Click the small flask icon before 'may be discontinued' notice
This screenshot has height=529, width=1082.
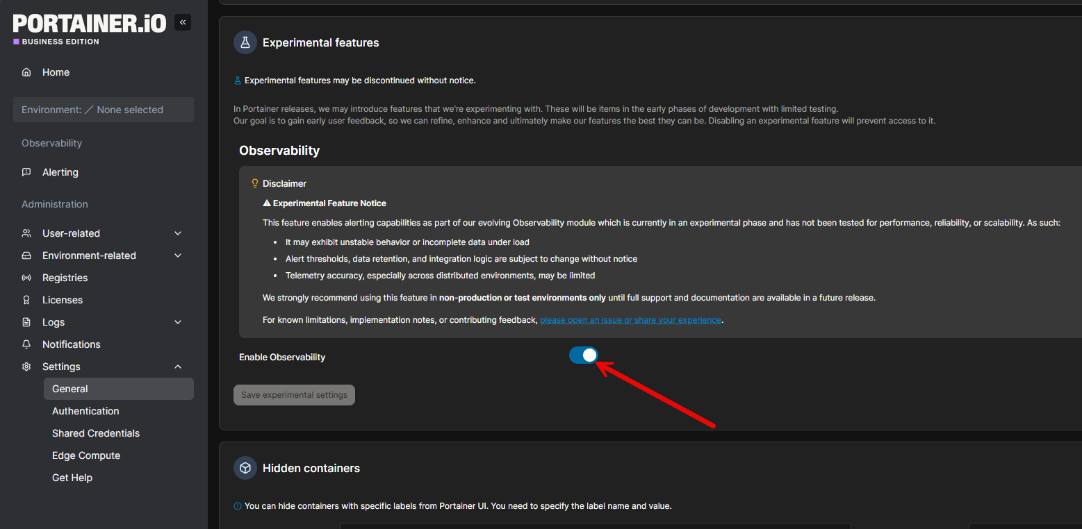pos(238,81)
